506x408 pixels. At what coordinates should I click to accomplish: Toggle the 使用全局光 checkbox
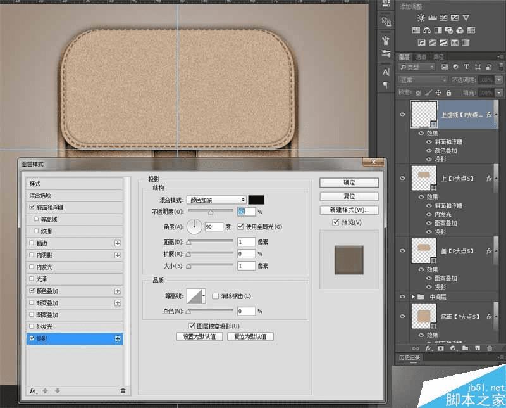[x=240, y=226]
